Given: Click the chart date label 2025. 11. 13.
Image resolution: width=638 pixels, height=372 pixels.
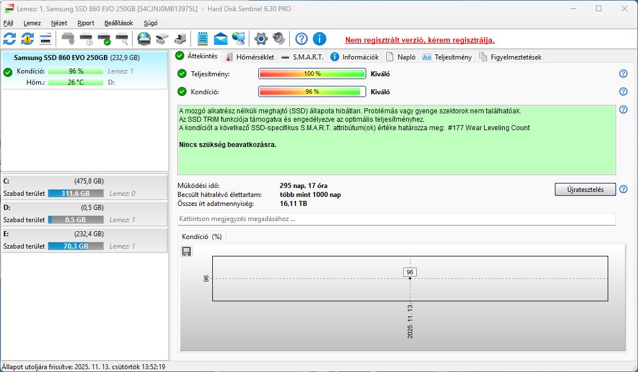Looking at the screenshot, I should (x=410, y=321).
